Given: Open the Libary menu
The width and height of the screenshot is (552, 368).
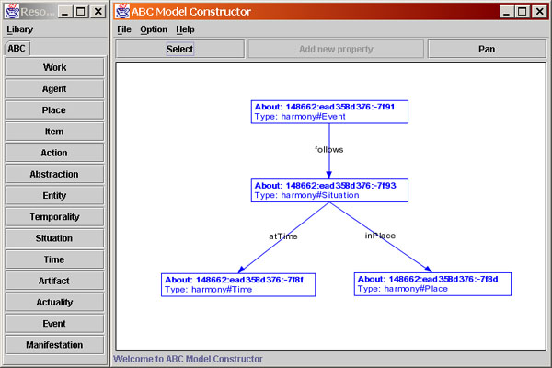Looking at the screenshot, I should tap(19, 29).
